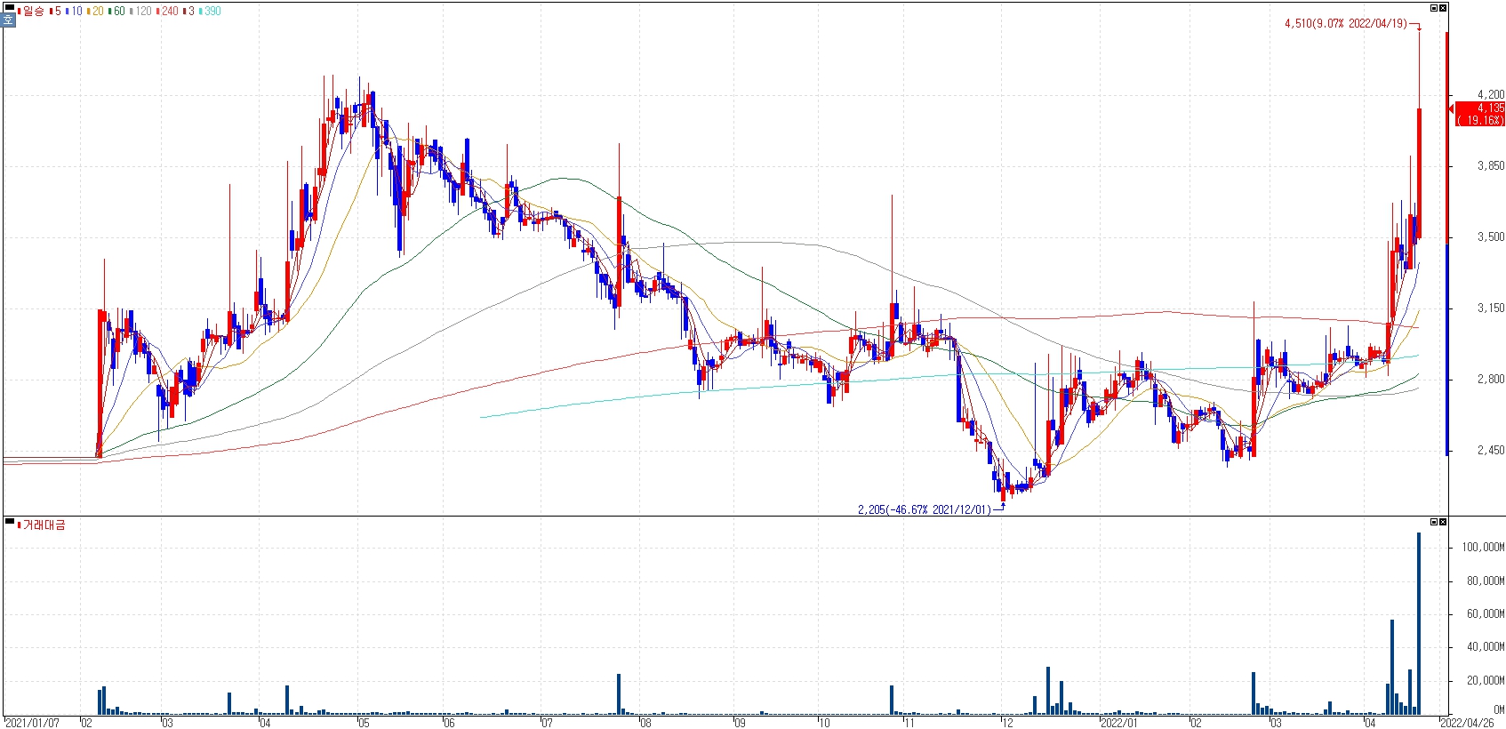
Task: Click the month 12 label on time axis
Action: pyautogui.click(x=1006, y=723)
